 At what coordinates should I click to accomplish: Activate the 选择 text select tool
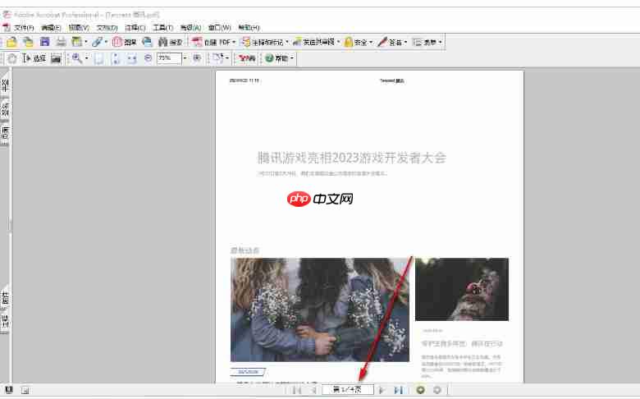click(x=34, y=58)
